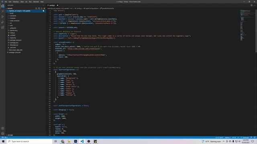Click errors and warnings indicator in status bar
Viewport: 257px width, 144px height.
4,138
